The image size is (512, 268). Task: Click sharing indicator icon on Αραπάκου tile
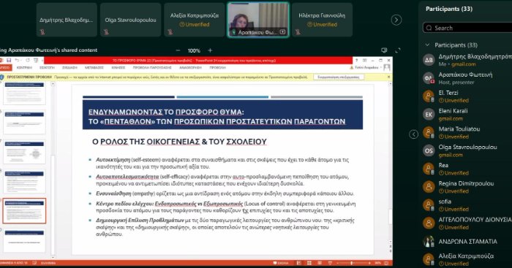[283, 32]
